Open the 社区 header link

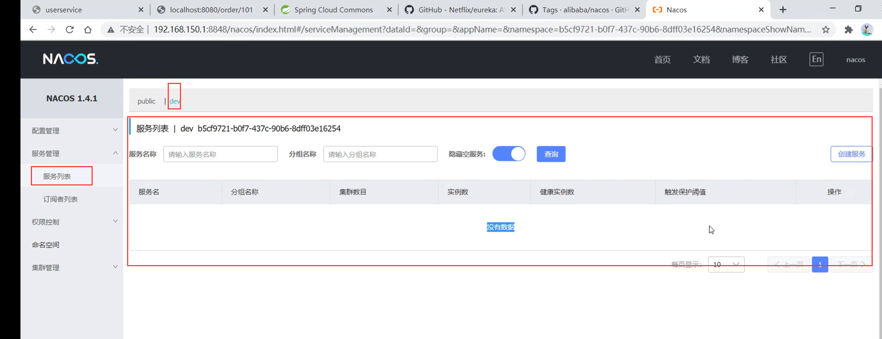779,60
